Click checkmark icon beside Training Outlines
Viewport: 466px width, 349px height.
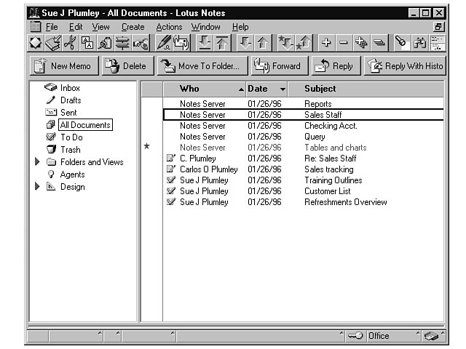(x=171, y=180)
